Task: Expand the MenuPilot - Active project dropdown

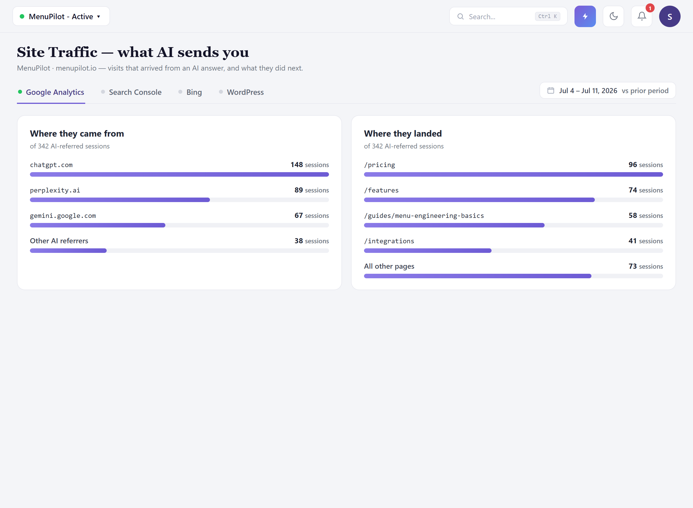Action: tap(61, 16)
